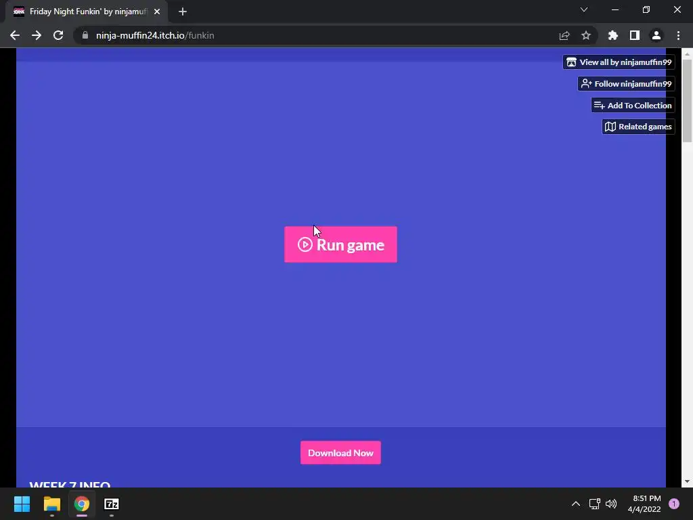Click the Chrome taskbar icon
Image resolution: width=693 pixels, height=520 pixels.
82,504
